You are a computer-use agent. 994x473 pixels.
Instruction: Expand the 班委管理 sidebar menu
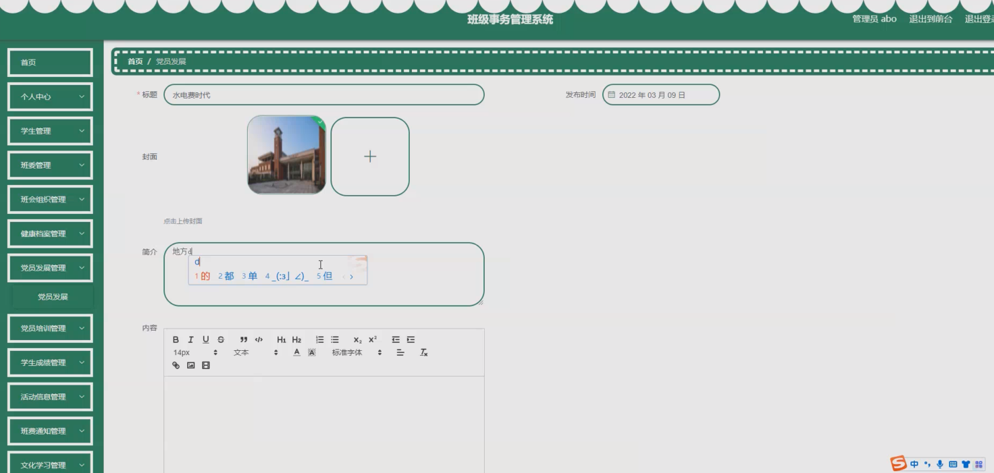(50, 165)
